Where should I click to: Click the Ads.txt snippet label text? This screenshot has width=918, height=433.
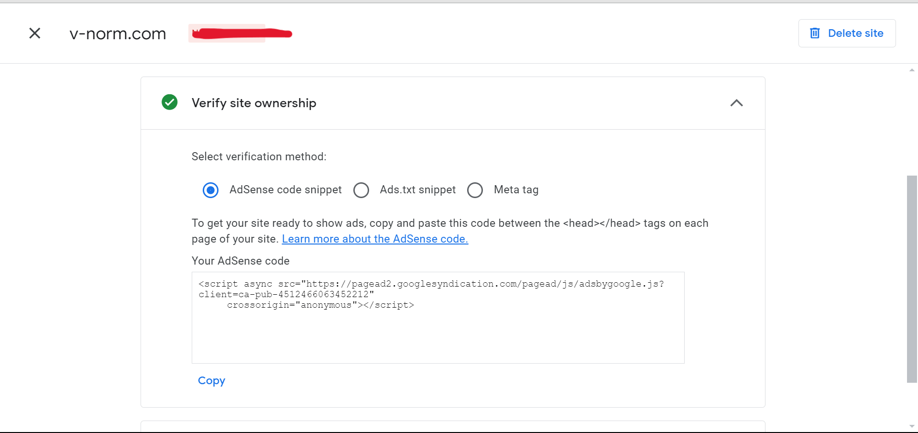tap(417, 190)
